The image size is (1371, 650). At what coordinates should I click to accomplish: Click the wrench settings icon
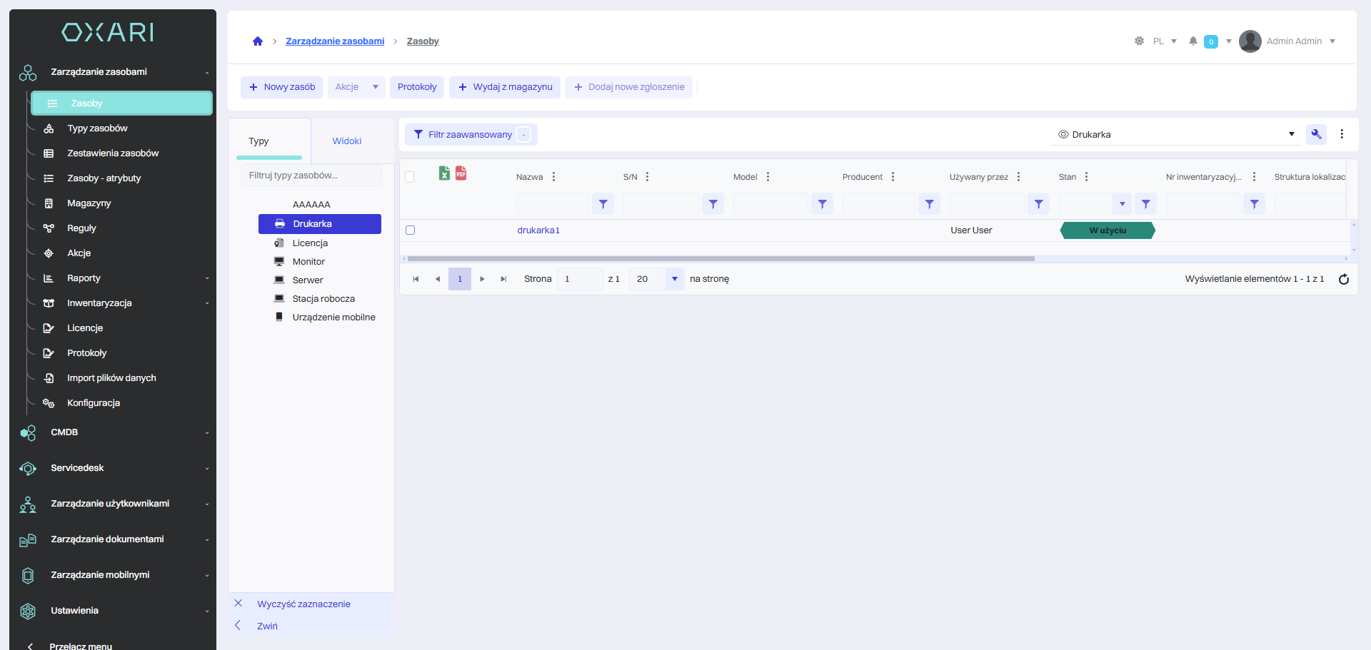(x=1315, y=134)
